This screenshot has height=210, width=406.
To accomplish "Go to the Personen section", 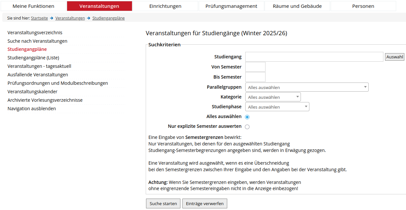I will pos(363,6).
